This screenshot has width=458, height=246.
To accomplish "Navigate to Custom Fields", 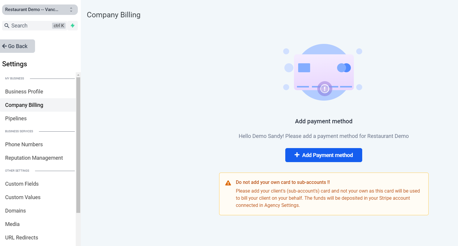I will 22,184.
